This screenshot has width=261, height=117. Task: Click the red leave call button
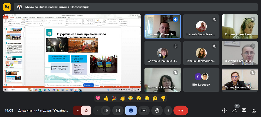coord(181,110)
